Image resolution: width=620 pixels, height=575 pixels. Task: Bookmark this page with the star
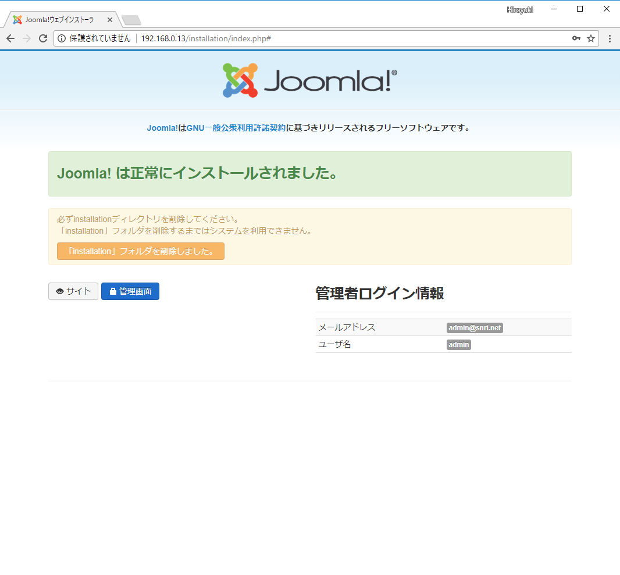click(x=591, y=38)
